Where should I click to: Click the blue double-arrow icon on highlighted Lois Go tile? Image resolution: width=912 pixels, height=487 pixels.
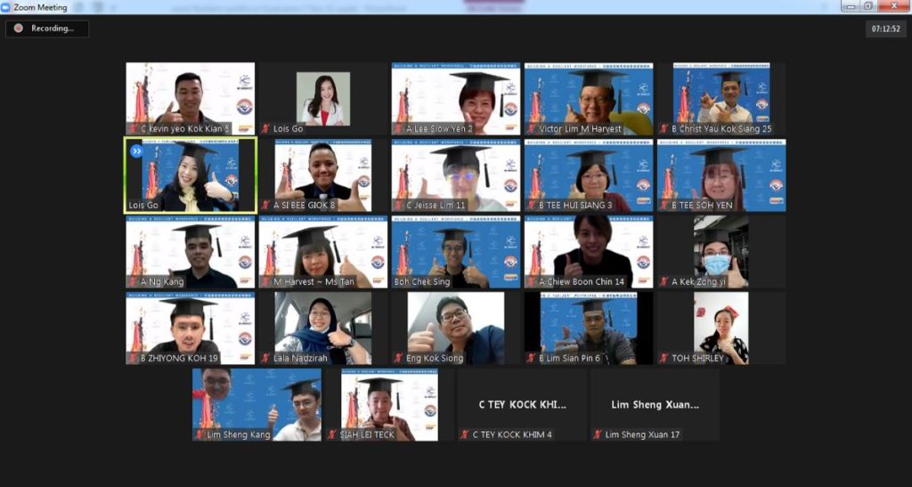(x=137, y=151)
